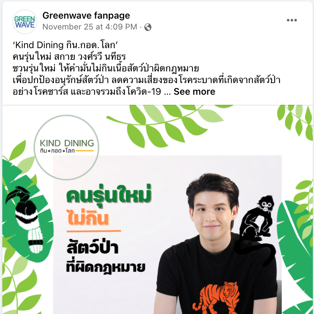Expand post text with See more

point(194,92)
